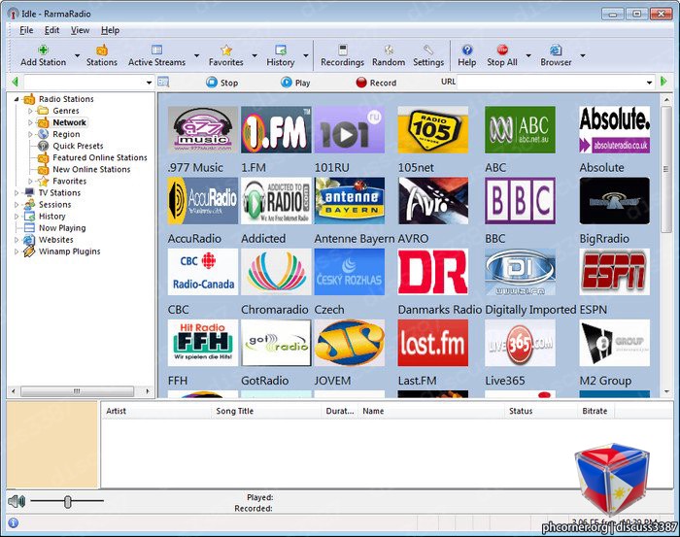Screen dimensions: 680x537
Task: Click the Help toolbar icon
Action: click(467, 50)
